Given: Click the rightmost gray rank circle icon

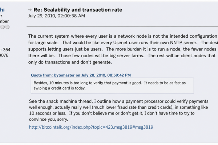Looking at the screenshot, I should tap(7, 27).
